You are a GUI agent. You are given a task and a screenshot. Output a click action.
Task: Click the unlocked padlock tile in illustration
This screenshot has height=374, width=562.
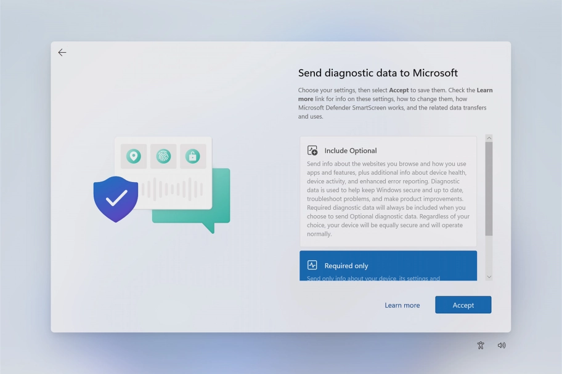[x=193, y=156]
